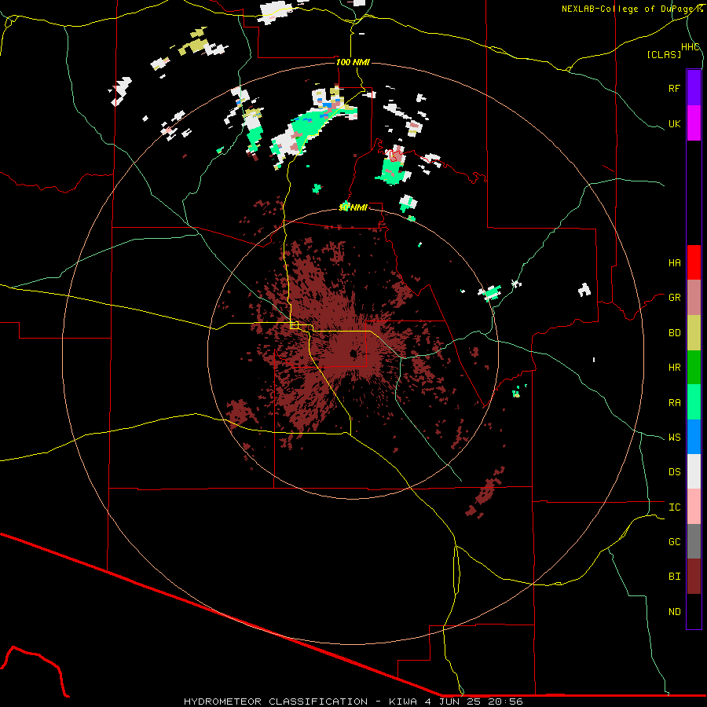Click the white DS legend swatch
Image resolution: width=707 pixels, height=707 pixels.
(x=694, y=471)
